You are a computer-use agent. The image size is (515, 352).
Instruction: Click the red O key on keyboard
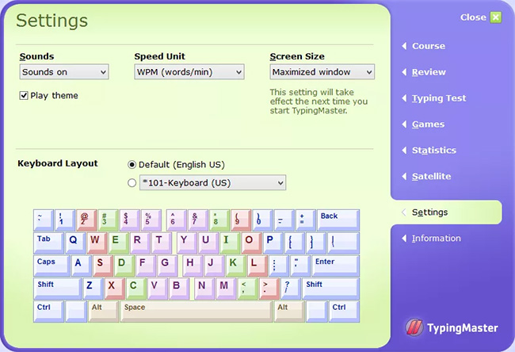[x=251, y=243]
